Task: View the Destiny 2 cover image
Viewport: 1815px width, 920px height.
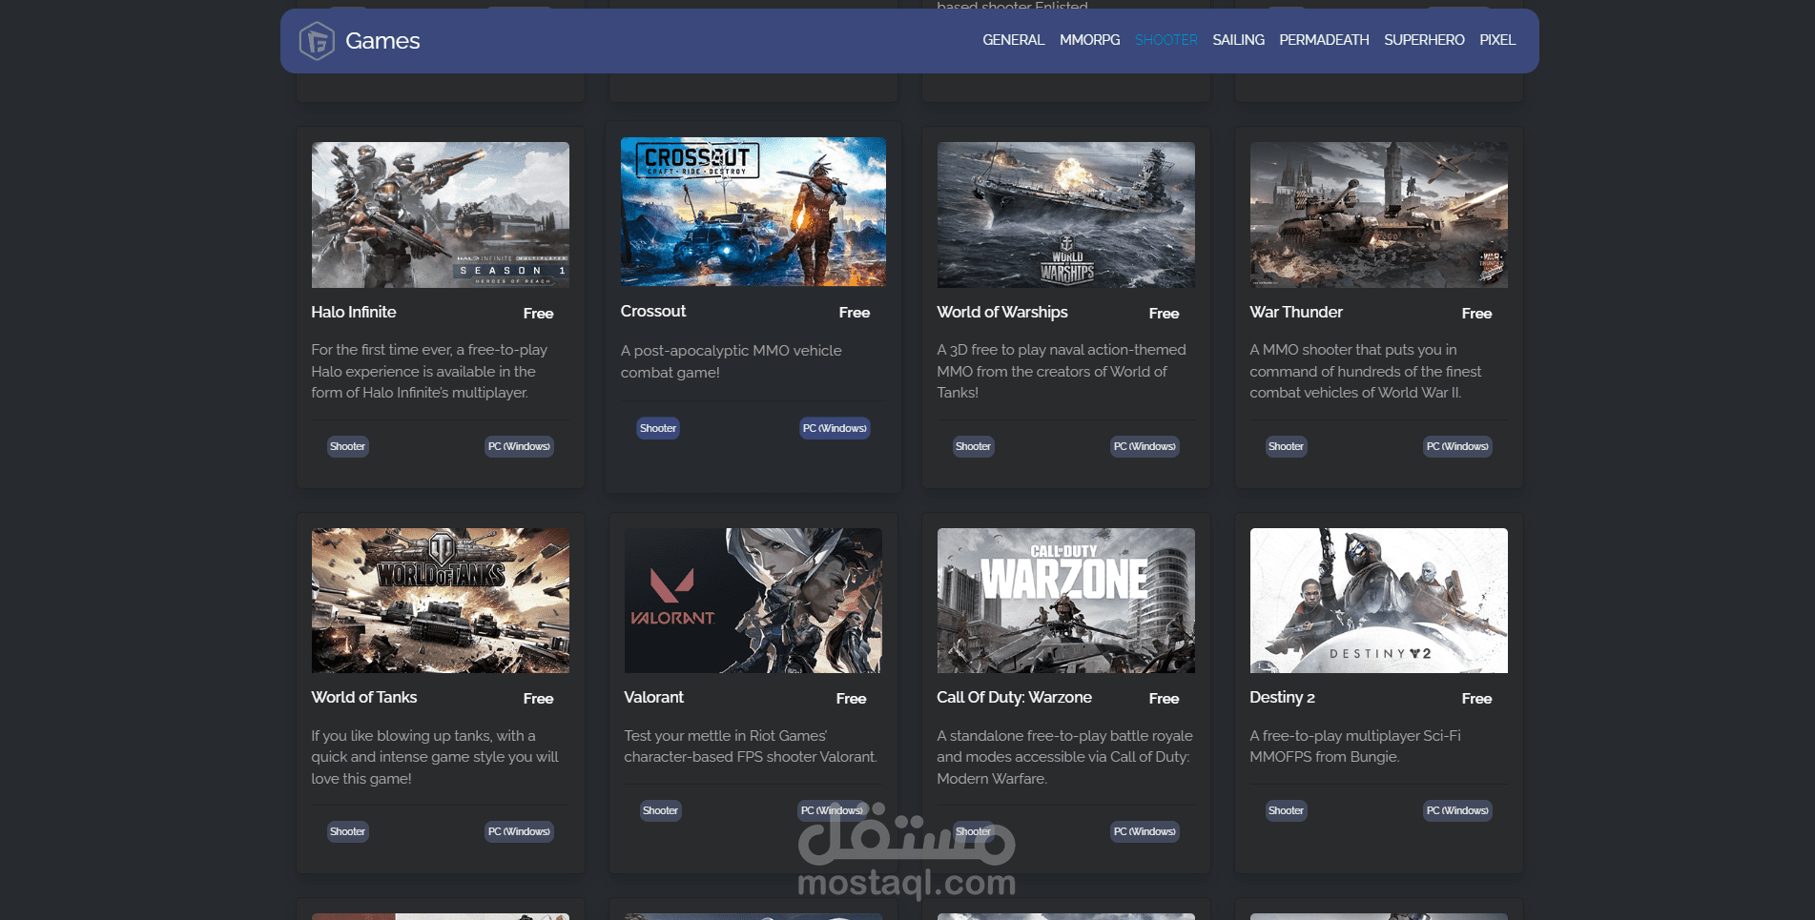Action: click(x=1379, y=601)
